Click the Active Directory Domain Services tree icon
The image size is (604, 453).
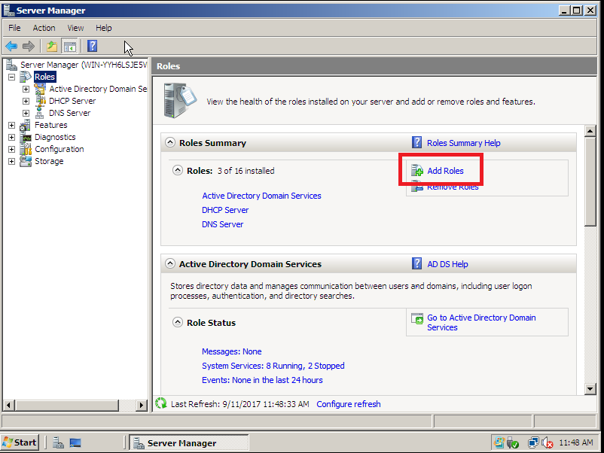click(40, 89)
